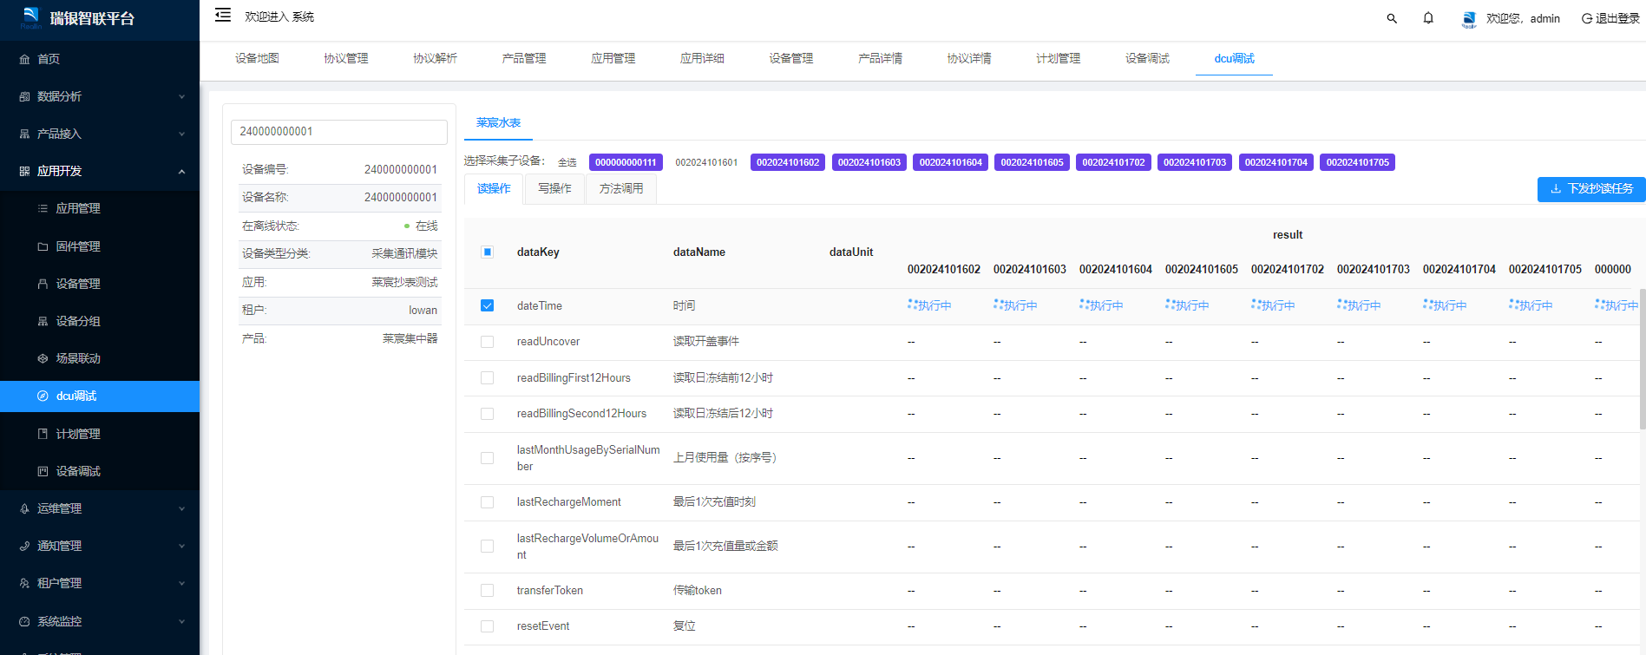This screenshot has height=655, width=1646.
Task: Click the 应用开发 grid icon
Action: click(x=24, y=171)
